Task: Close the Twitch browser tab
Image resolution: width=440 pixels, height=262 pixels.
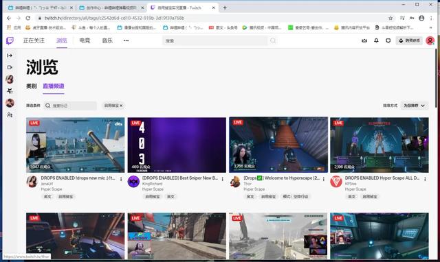Action: click(x=213, y=8)
